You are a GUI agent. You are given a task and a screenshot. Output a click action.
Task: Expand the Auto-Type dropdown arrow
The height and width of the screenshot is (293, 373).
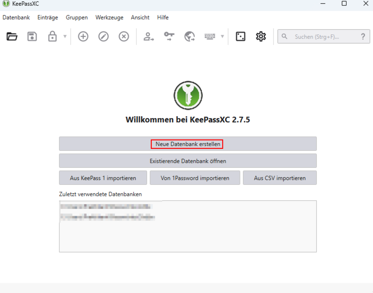222,36
